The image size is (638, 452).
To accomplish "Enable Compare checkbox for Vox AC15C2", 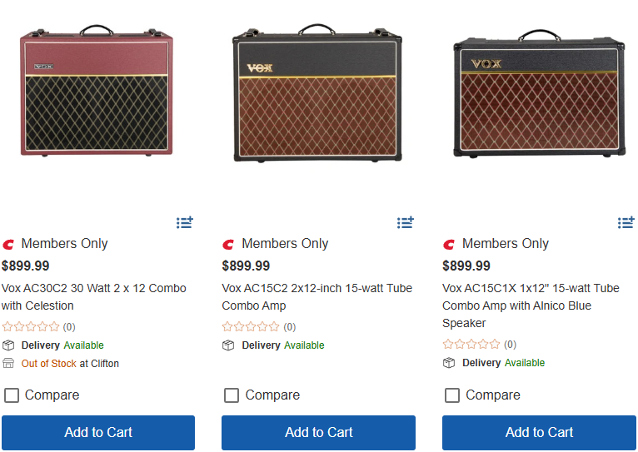I will tap(232, 395).
